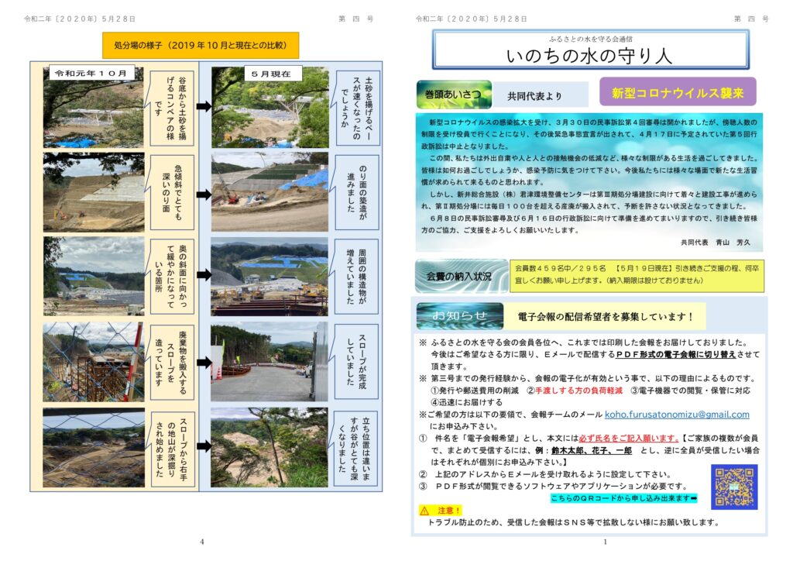
Task: Click the blue お知らせ badge
Action: [x=460, y=316]
